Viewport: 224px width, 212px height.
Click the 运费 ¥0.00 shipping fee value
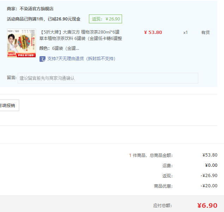211,165
